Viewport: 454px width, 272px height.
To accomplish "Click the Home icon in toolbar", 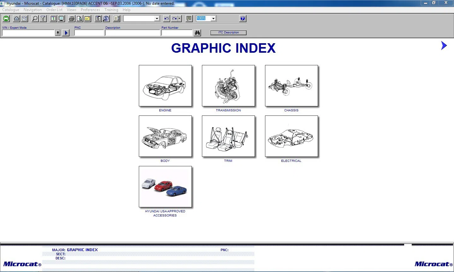I will [17, 19].
